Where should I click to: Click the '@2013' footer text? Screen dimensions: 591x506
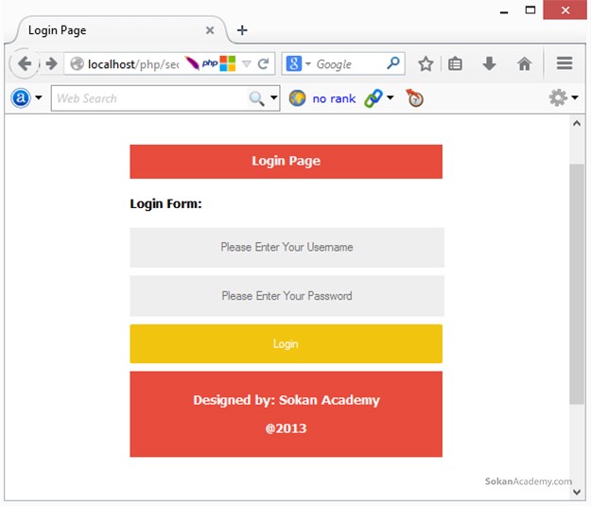coord(287,428)
